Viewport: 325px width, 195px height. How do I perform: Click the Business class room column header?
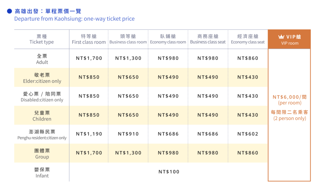(x=128, y=39)
